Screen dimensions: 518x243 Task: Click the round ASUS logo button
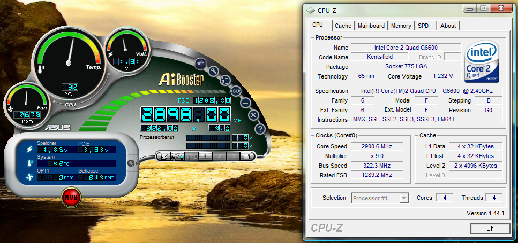coord(236,91)
